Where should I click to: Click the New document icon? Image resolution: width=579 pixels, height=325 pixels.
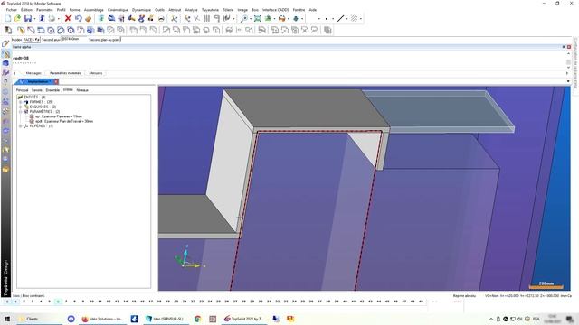tap(8, 18)
